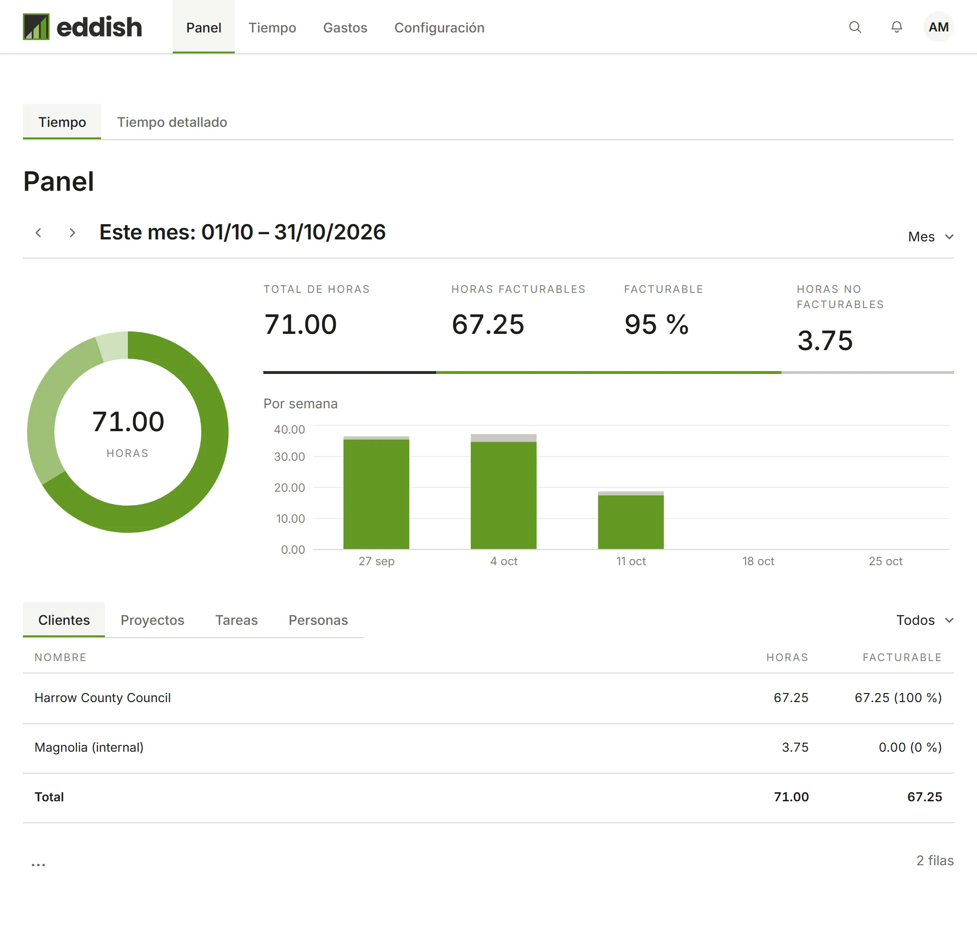Go to previous month arrow
Screen dimensions: 977x932
[x=38, y=232]
